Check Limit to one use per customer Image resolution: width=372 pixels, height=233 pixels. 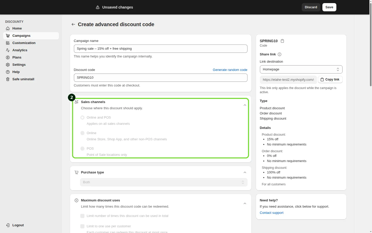tap(82, 226)
